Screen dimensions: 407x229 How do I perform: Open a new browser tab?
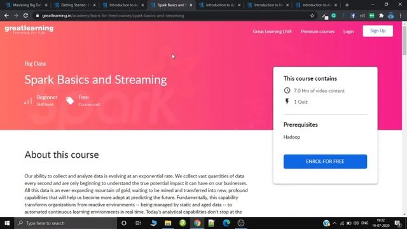click(347, 5)
